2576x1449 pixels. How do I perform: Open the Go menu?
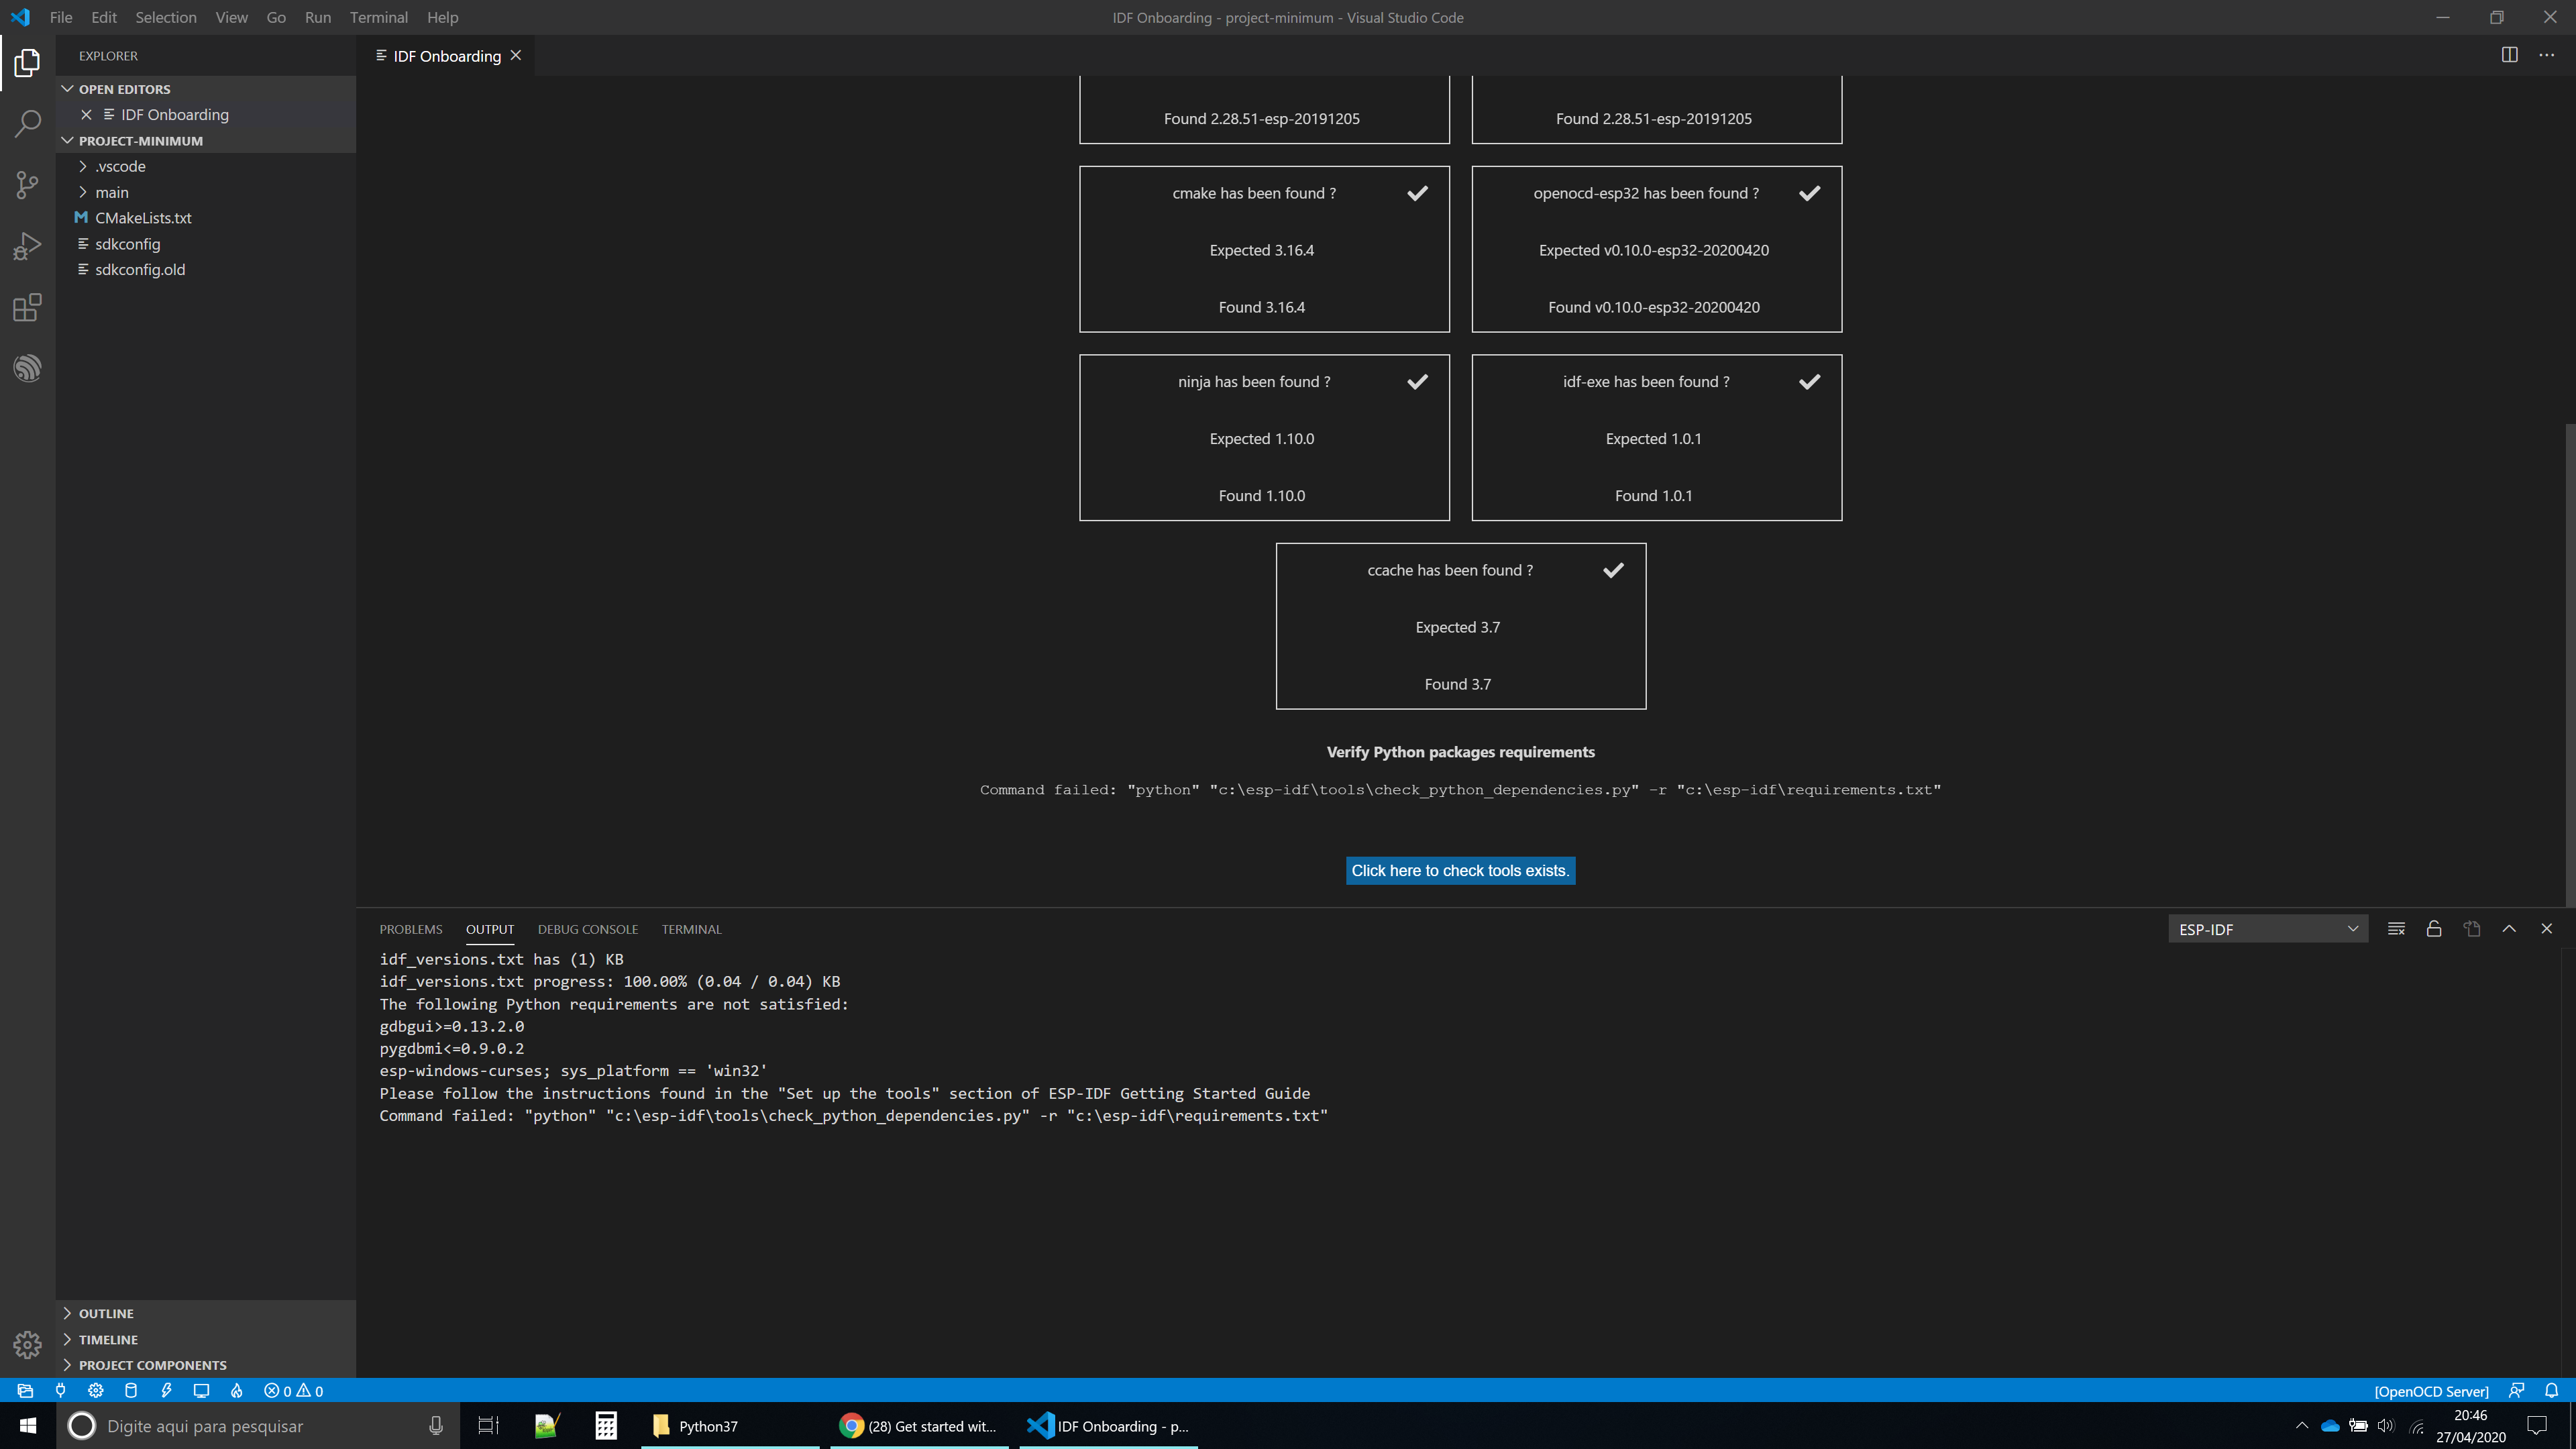[x=276, y=17]
